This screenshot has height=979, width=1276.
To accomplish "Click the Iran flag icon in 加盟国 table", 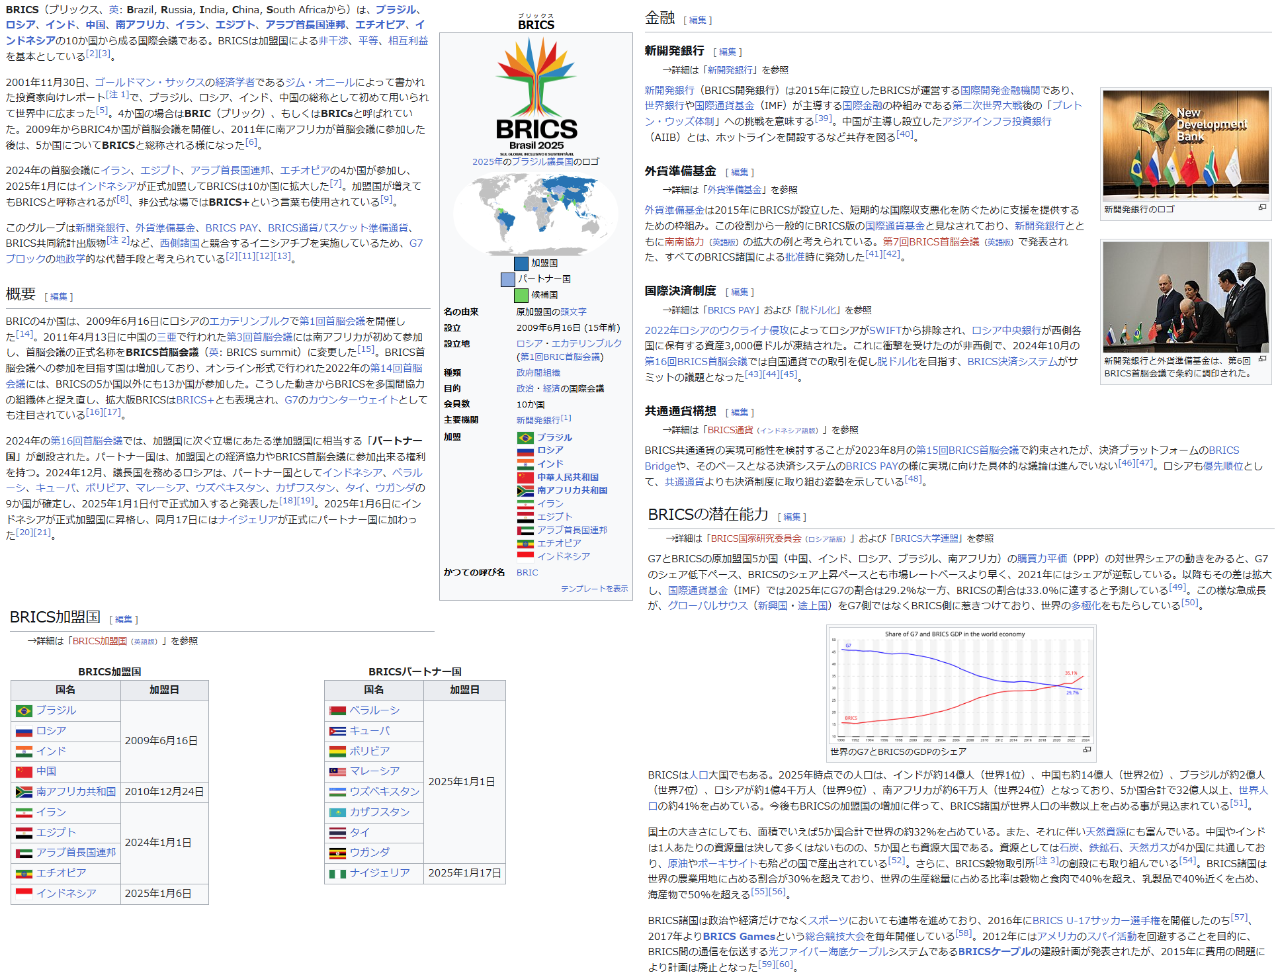I will [x=24, y=813].
